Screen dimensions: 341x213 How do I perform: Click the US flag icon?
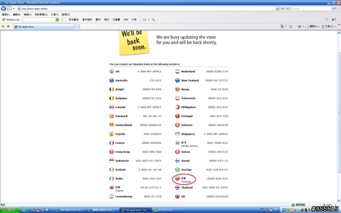coord(111,71)
